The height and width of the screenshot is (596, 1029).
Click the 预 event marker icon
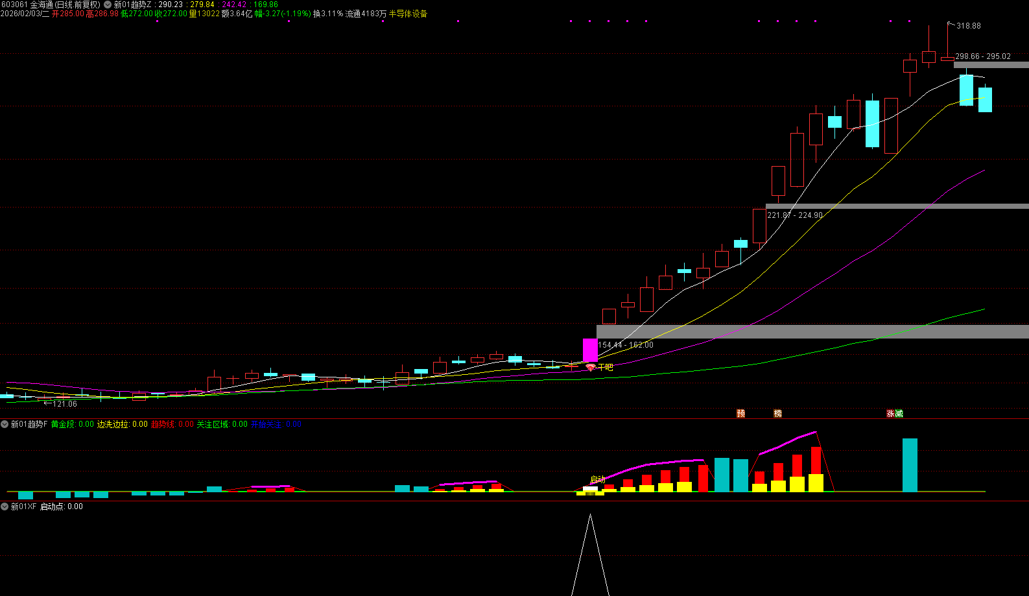coord(741,413)
